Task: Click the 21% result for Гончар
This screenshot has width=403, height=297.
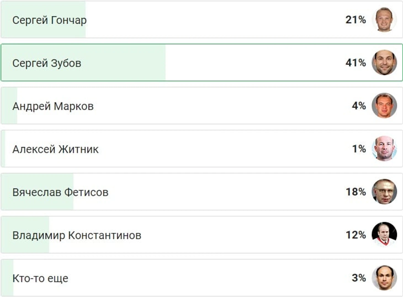Action: point(356,20)
